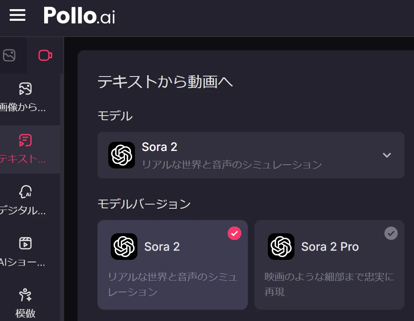Switch to the image generation tab icon
This screenshot has height=321, width=414.
9,55
